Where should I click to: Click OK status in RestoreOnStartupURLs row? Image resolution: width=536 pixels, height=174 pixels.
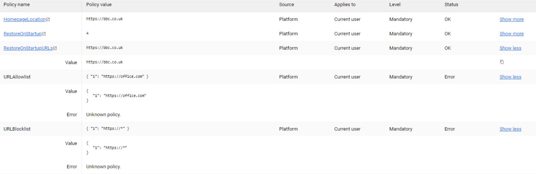coord(448,48)
